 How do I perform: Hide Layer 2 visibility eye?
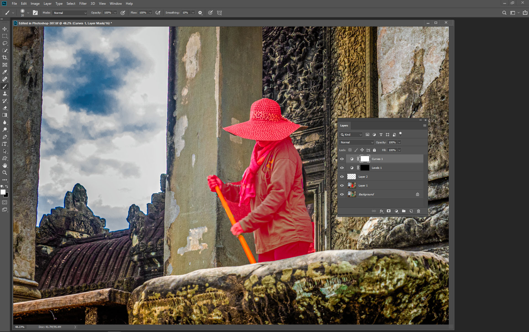[342, 177]
